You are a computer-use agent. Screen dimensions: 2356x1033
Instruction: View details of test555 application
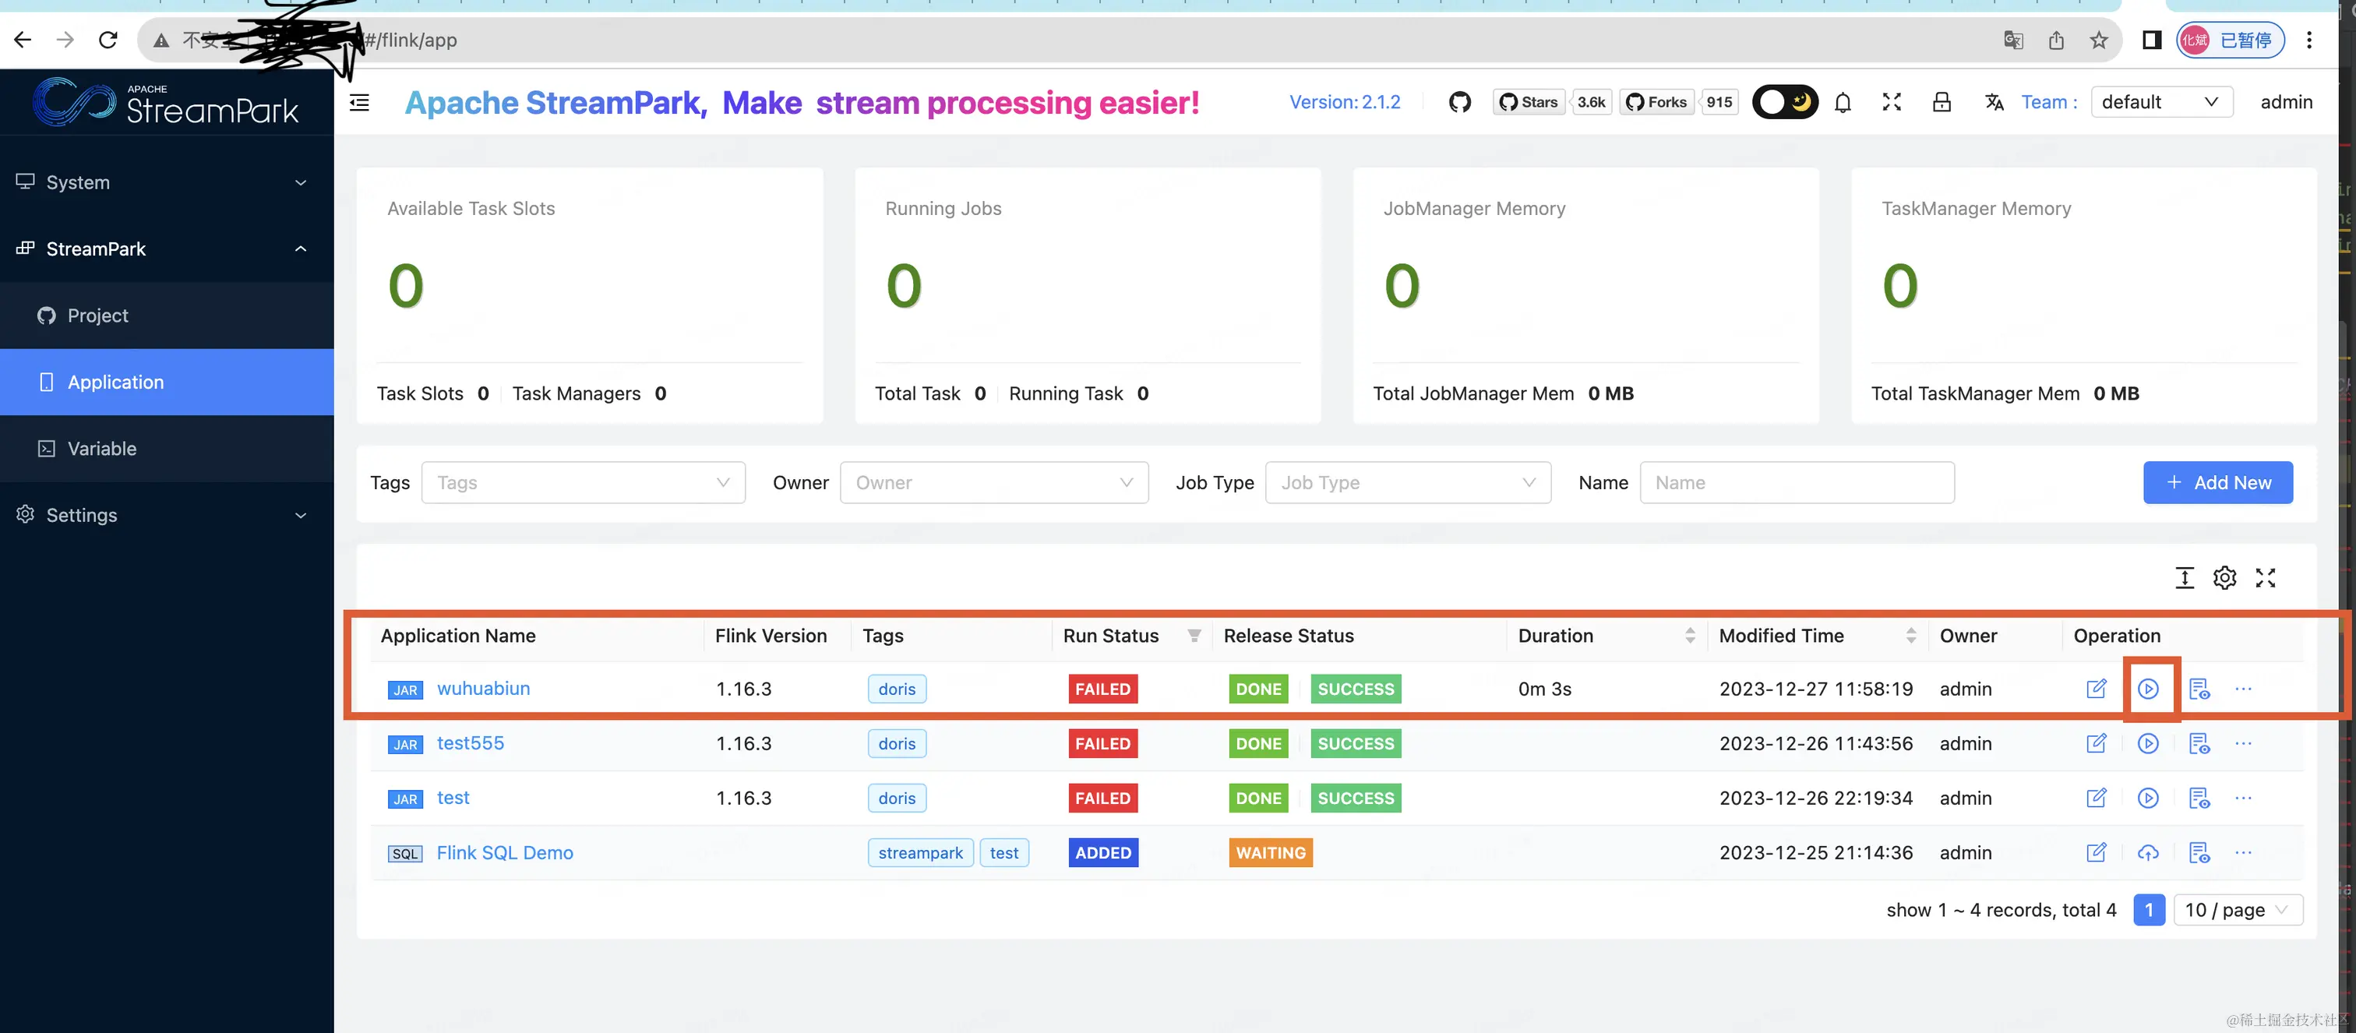(x=2199, y=743)
